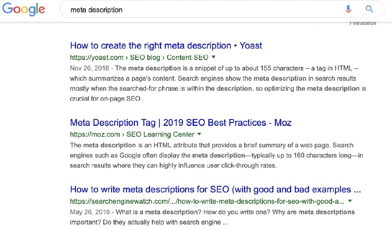Click the searchenginewatch.com green URL
392x230 pixels.
tap(207, 201)
